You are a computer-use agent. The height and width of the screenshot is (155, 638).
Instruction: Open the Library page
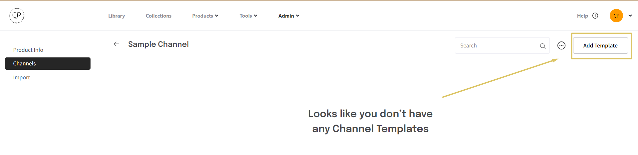click(116, 16)
